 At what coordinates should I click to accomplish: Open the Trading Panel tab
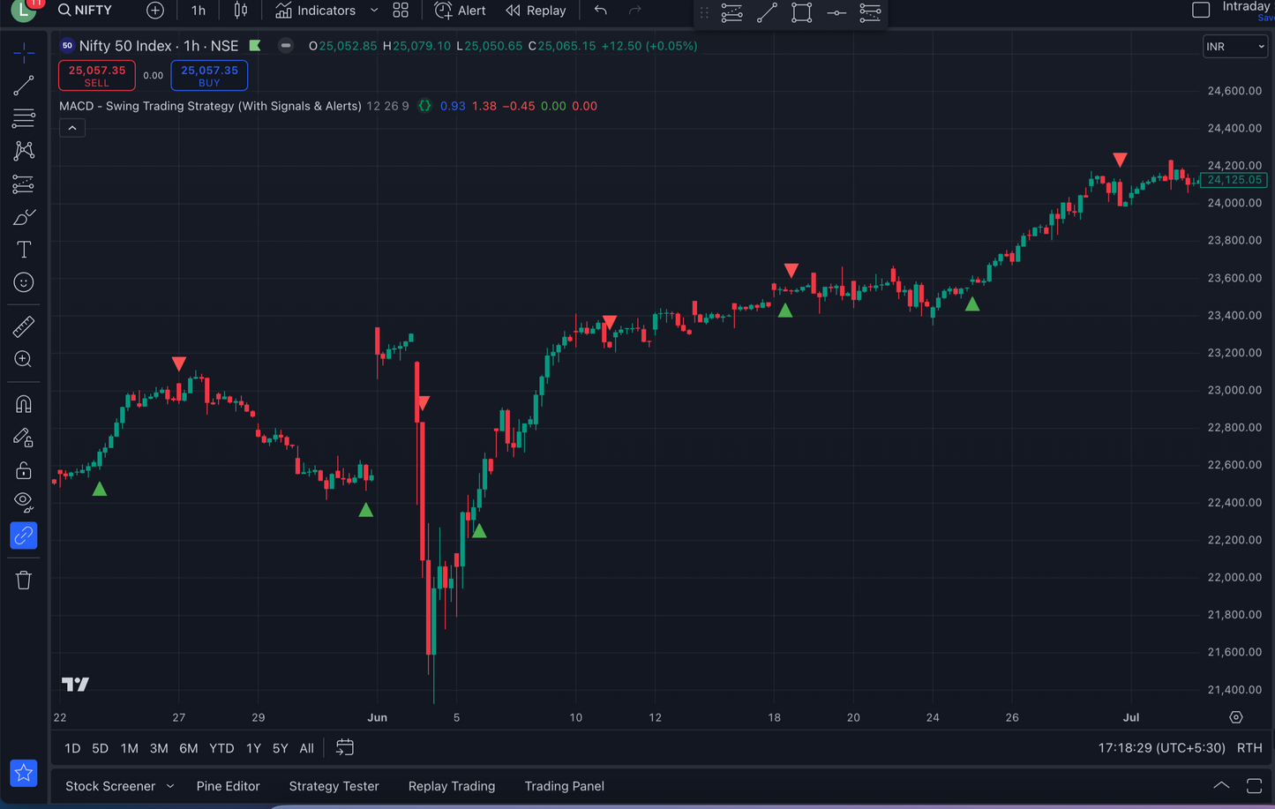coord(565,786)
